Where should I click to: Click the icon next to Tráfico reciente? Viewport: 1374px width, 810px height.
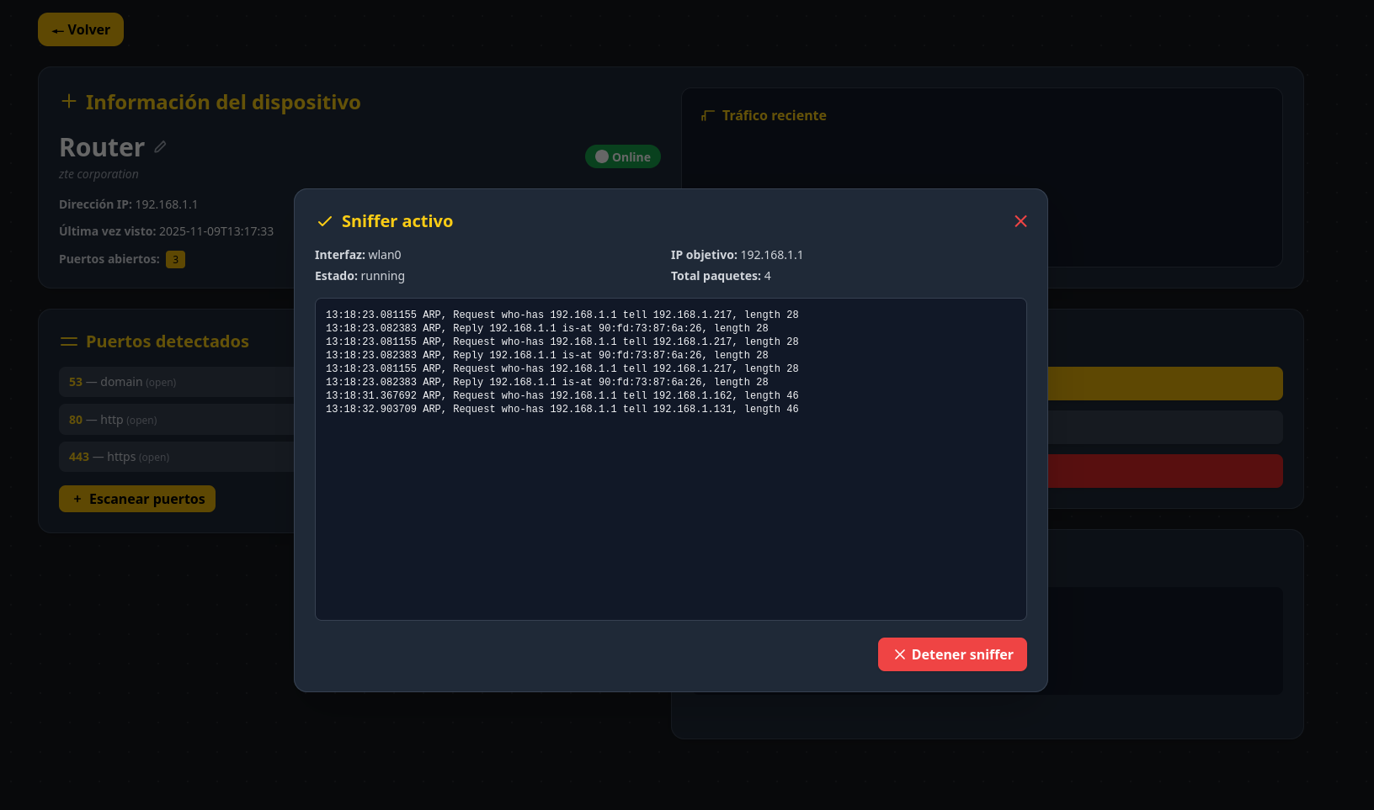tap(708, 115)
